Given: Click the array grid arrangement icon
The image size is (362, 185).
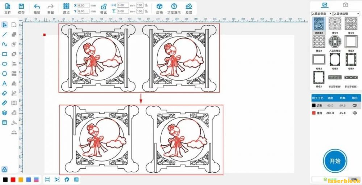Looking at the screenshot, I should click(x=14, y=74).
